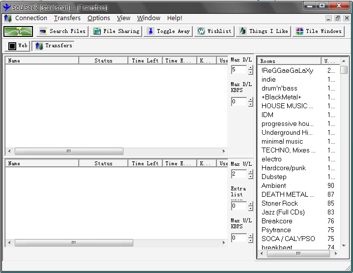Open the Connection menu
Image resolution: width=353 pixels, height=273 pixels.
pyautogui.click(x=31, y=18)
